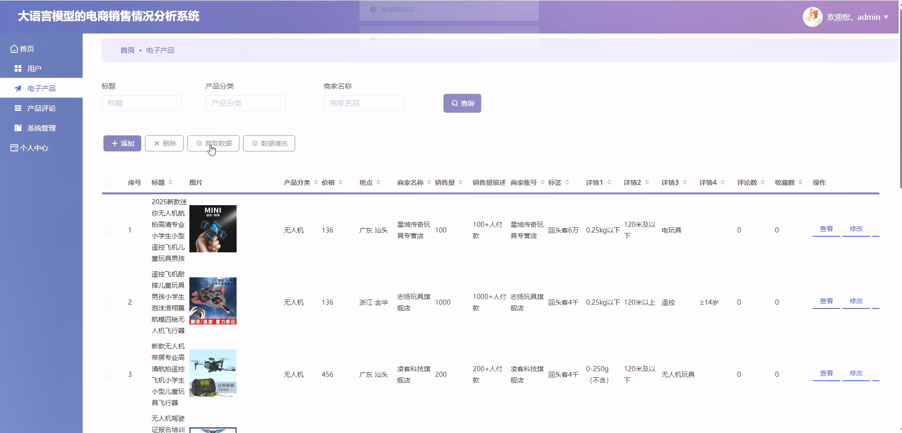Click sort arrows next to 销售量 header
902x433 pixels.
click(460, 183)
